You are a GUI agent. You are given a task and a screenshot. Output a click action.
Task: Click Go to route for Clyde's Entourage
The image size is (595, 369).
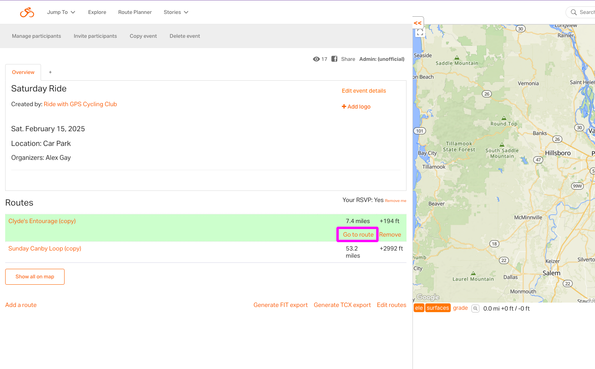[x=358, y=235]
